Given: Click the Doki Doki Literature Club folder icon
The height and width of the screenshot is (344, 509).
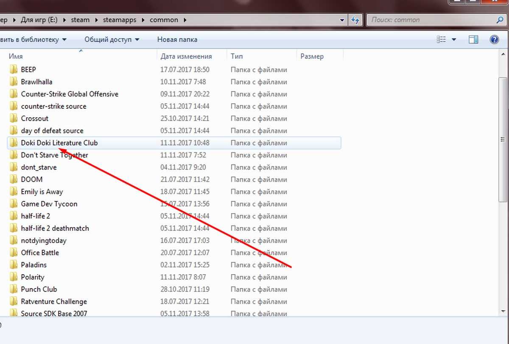Looking at the screenshot, I should (14, 143).
